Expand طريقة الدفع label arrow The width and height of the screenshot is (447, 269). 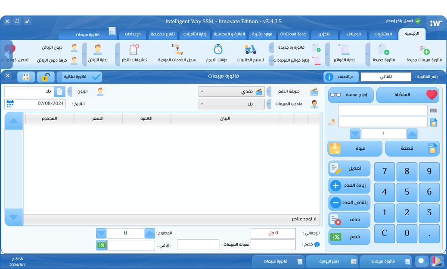[x=269, y=92]
